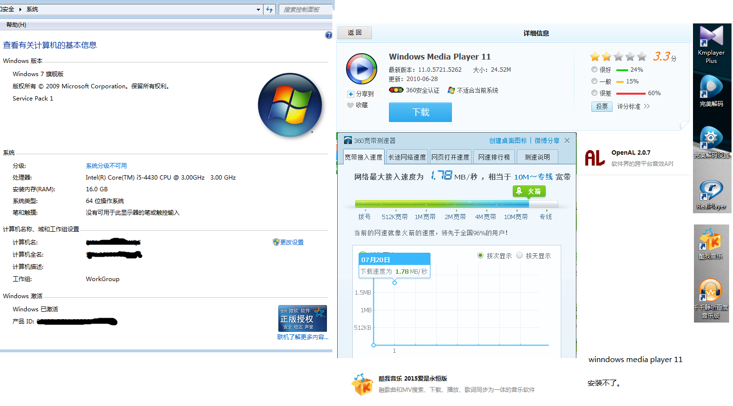Viewport: 733px width, 406px height.
Task: Click the blue 下载 download button
Action: tap(420, 112)
